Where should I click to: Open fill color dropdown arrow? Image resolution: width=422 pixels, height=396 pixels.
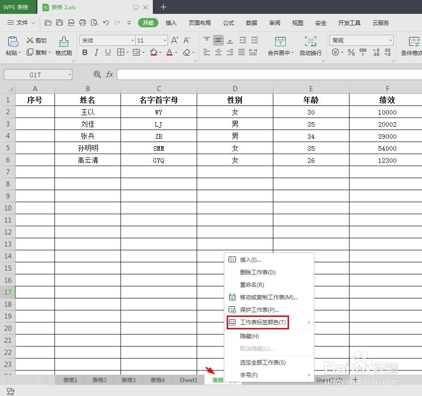coord(160,52)
